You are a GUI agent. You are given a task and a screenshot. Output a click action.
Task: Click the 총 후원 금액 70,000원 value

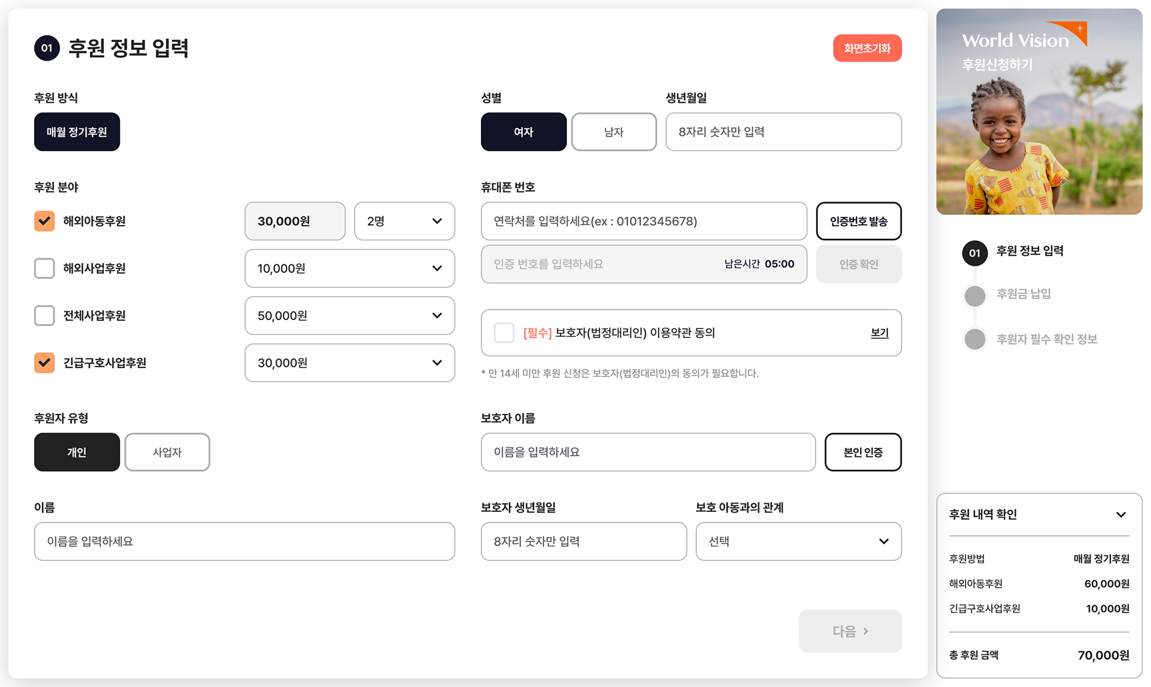click(1103, 655)
